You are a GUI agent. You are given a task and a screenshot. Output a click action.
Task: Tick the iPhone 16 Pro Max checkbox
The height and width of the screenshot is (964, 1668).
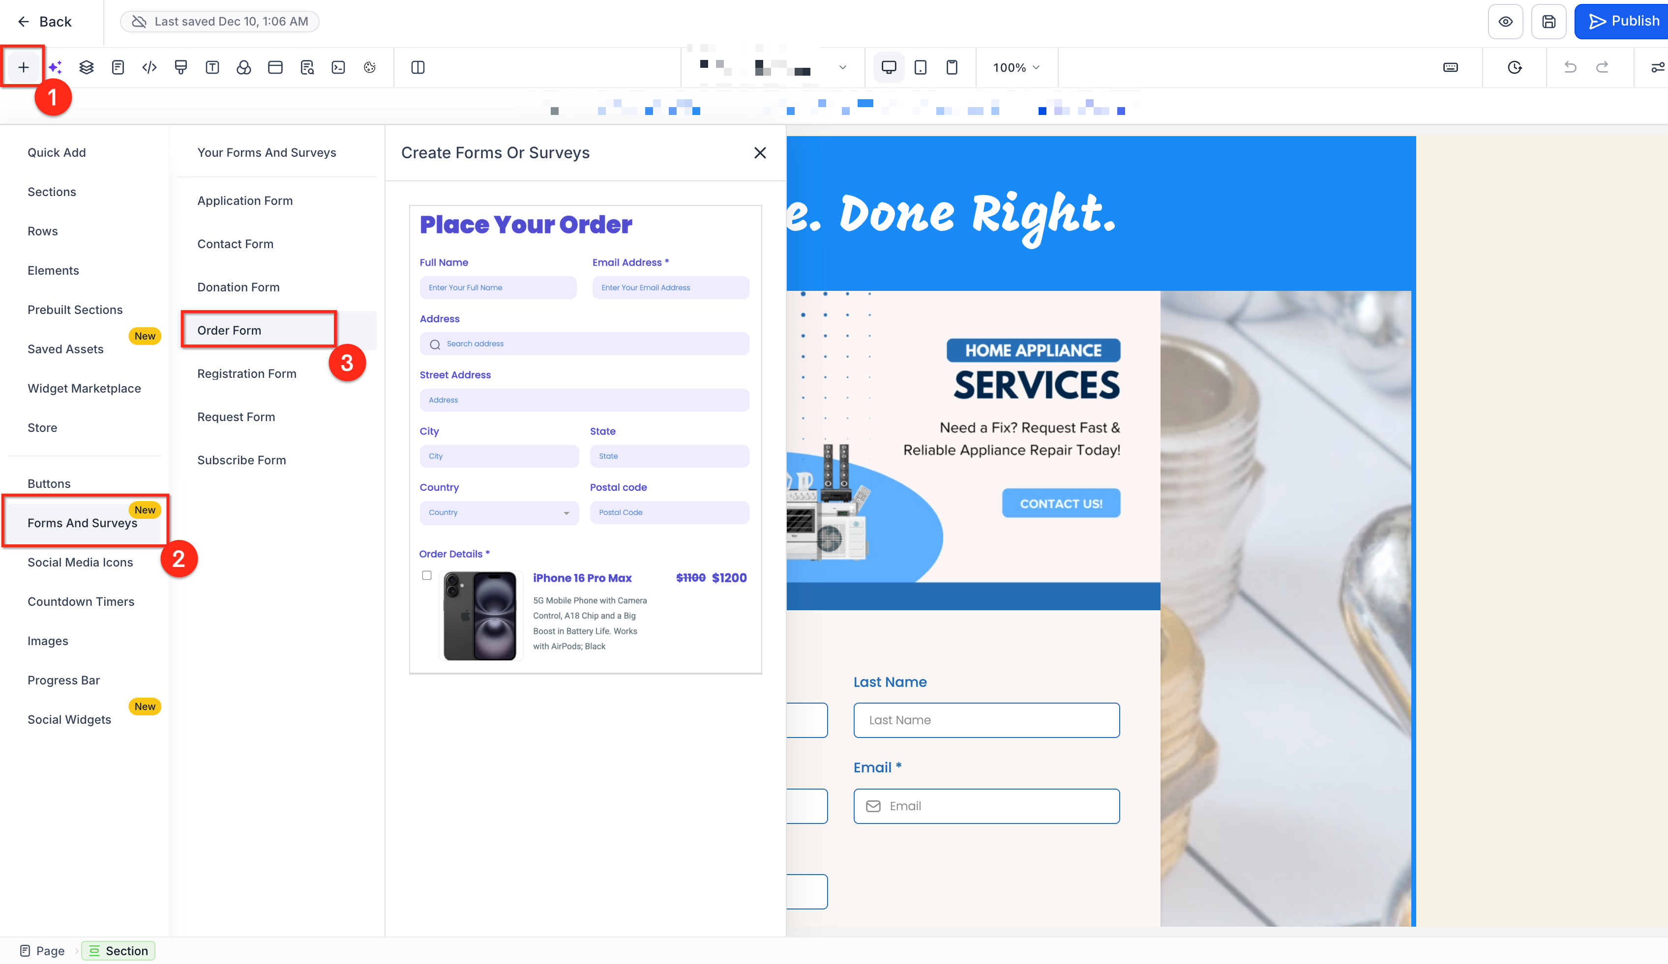coord(427,575)
